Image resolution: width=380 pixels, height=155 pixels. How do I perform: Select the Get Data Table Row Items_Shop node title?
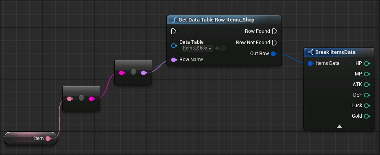click(216, 20)
